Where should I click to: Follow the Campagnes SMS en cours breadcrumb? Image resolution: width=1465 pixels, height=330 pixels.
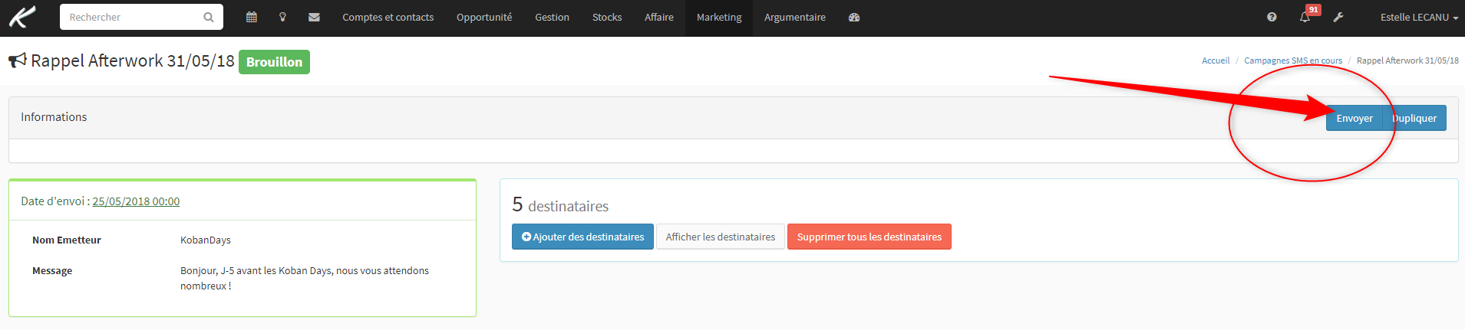click(x=1293, y=60)
